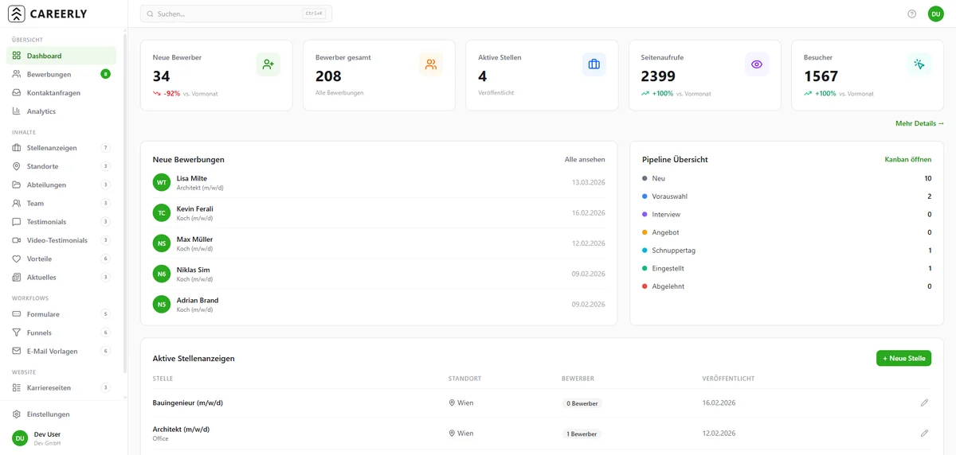Viewport: 956px width, 455px height.
Task: Click the VERÖFFENTLICHT column header
Action: point(728,379)
